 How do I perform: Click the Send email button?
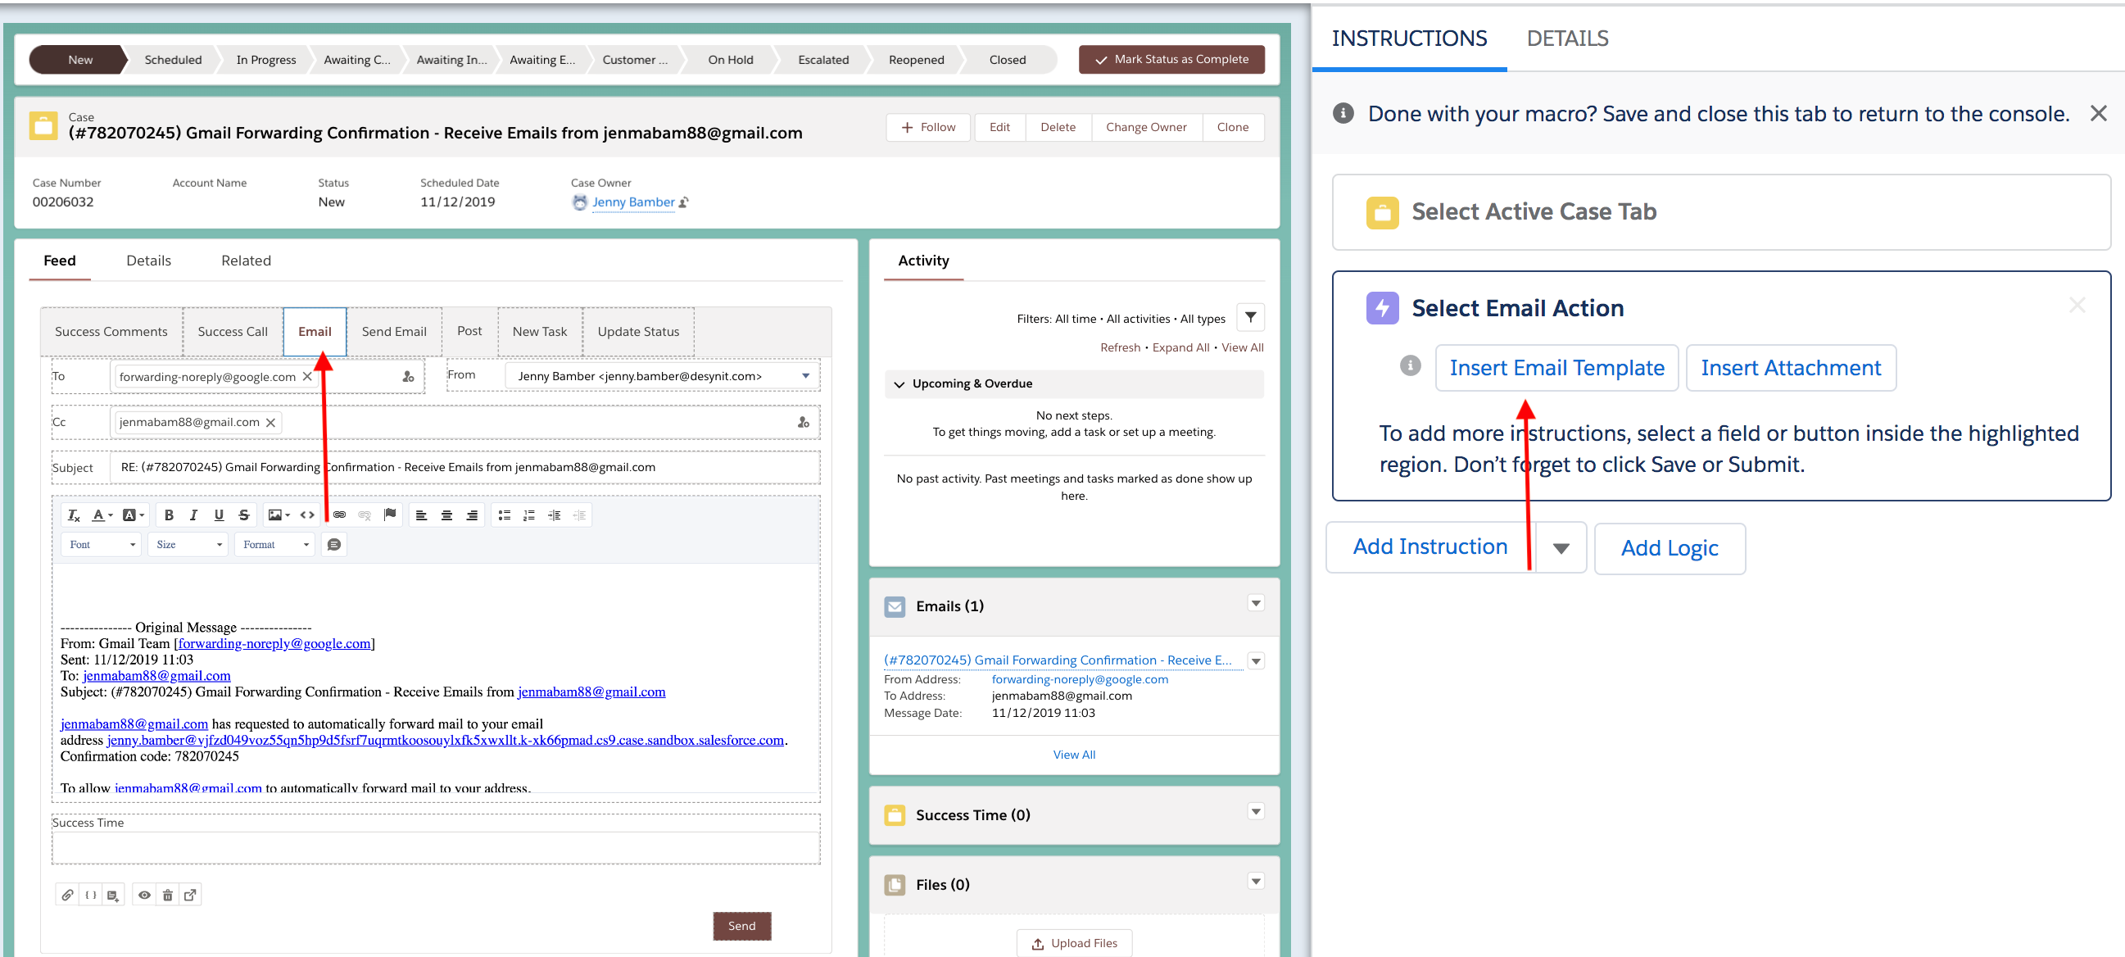point(741,927)
